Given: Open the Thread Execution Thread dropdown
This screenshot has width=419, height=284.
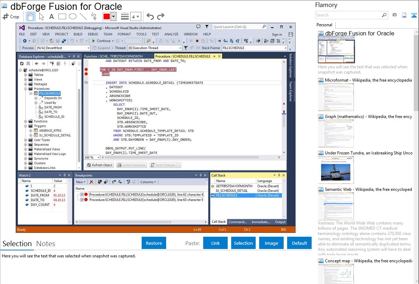Looking at the screenshot, I should tap(180, 48).
